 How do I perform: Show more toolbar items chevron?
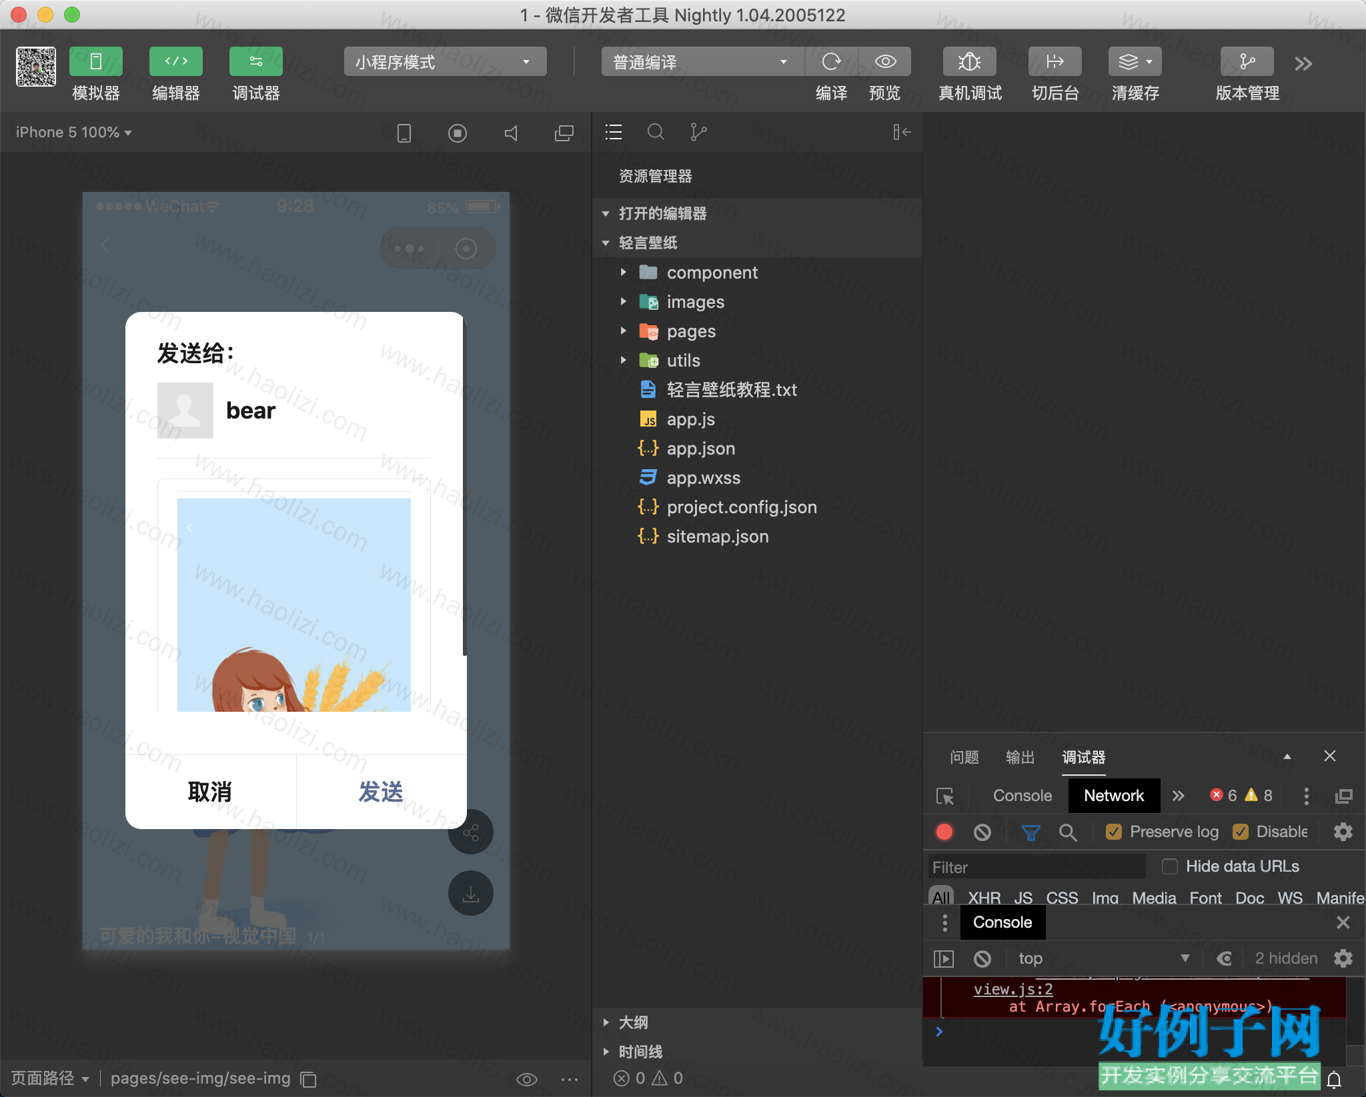point(1303,64)
